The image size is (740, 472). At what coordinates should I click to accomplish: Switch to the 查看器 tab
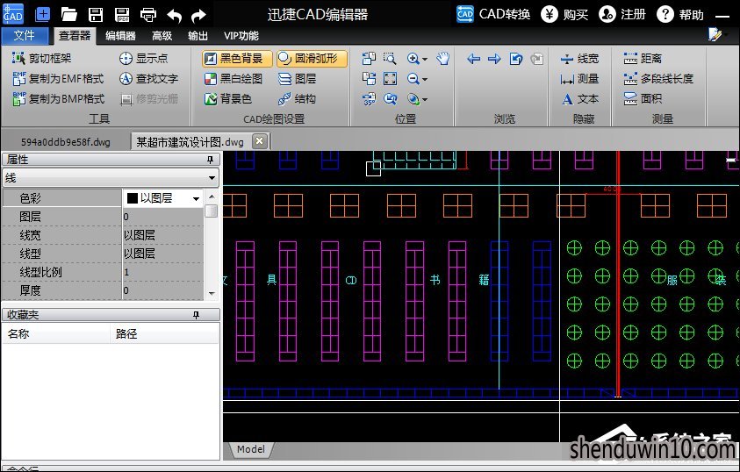pyautogui.click(x=75, y=35)
